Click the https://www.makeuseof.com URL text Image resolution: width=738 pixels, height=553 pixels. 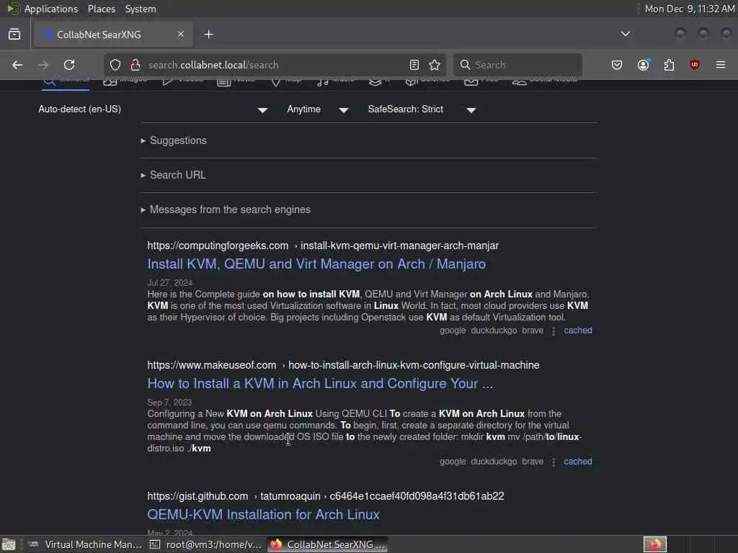(211, 365)
